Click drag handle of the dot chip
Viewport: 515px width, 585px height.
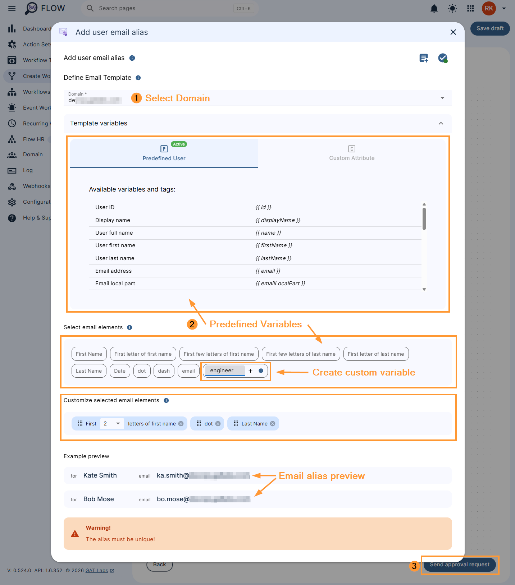pyautogui.click(x=199, y=424)
